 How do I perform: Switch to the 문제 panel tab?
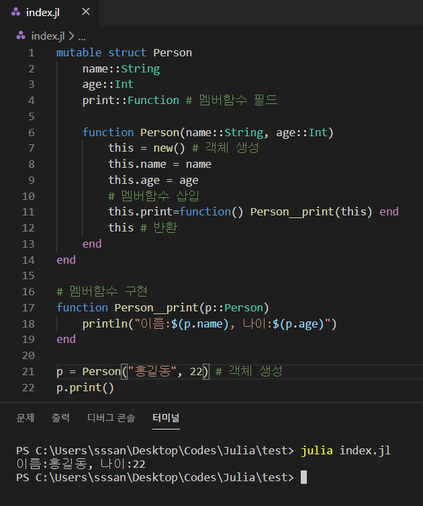point(25,418)
